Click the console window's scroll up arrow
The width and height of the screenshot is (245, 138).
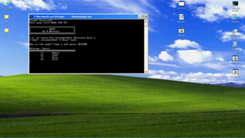coord(146,21)
